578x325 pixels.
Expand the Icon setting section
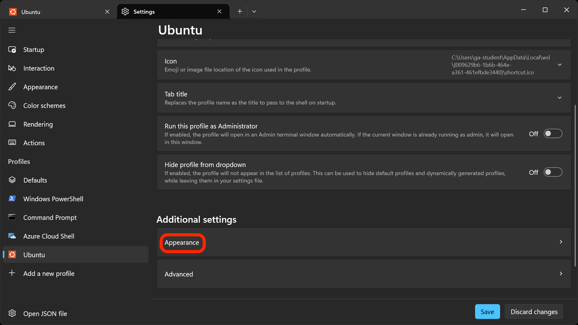[x=560, y=65]
